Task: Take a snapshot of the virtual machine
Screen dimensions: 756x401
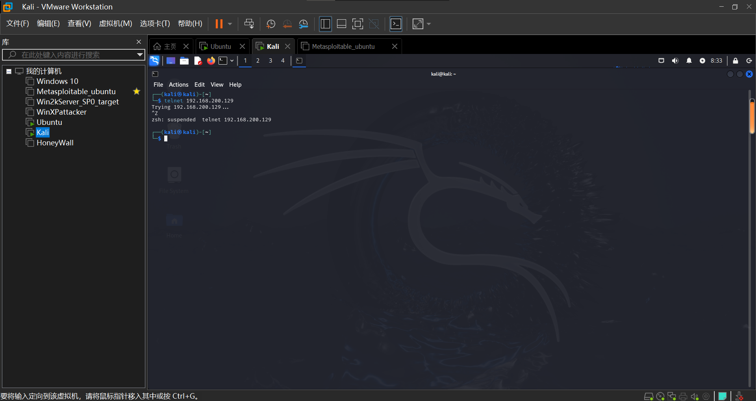Action: click(x=271, y=24)
